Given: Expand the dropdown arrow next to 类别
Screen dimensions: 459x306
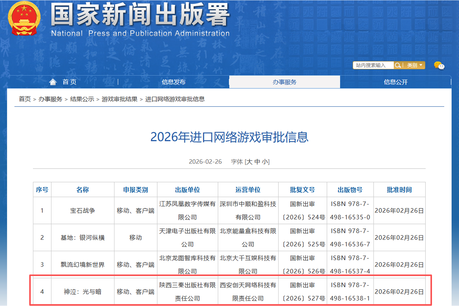Looking at the screenshot, I should 421,65.
